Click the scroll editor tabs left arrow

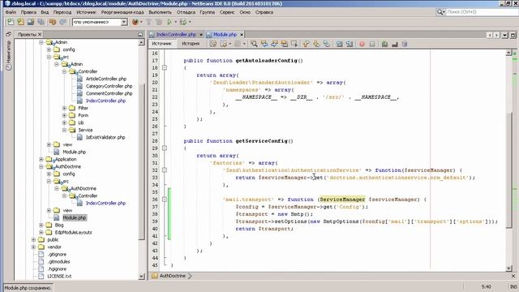coord(490,35)
